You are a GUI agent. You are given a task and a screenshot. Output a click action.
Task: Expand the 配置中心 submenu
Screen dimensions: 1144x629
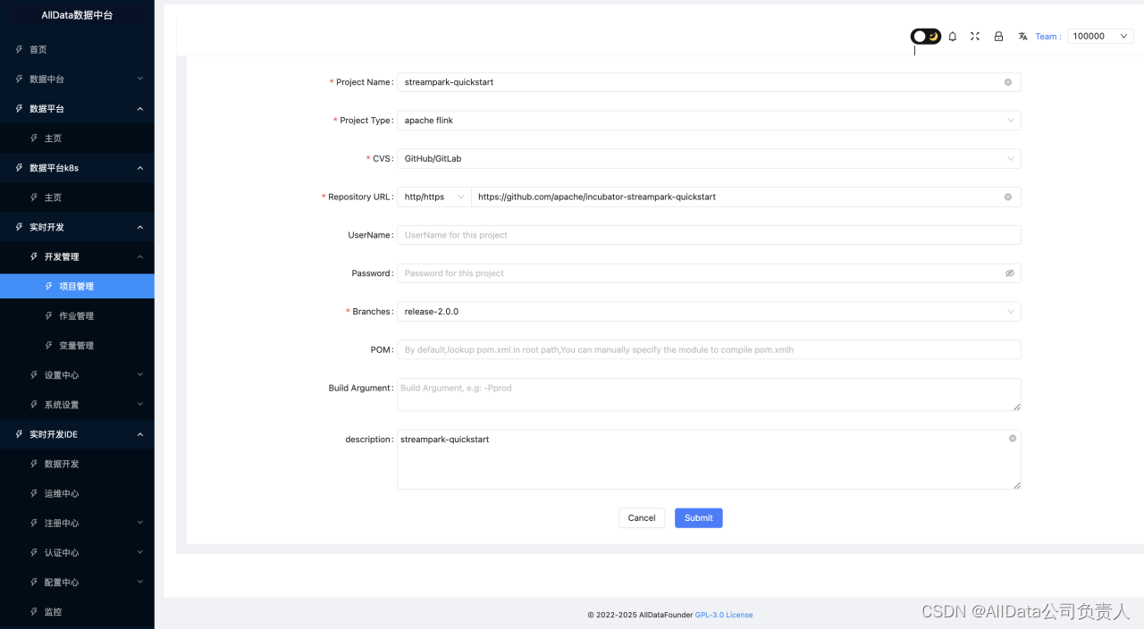coord(77,583)
